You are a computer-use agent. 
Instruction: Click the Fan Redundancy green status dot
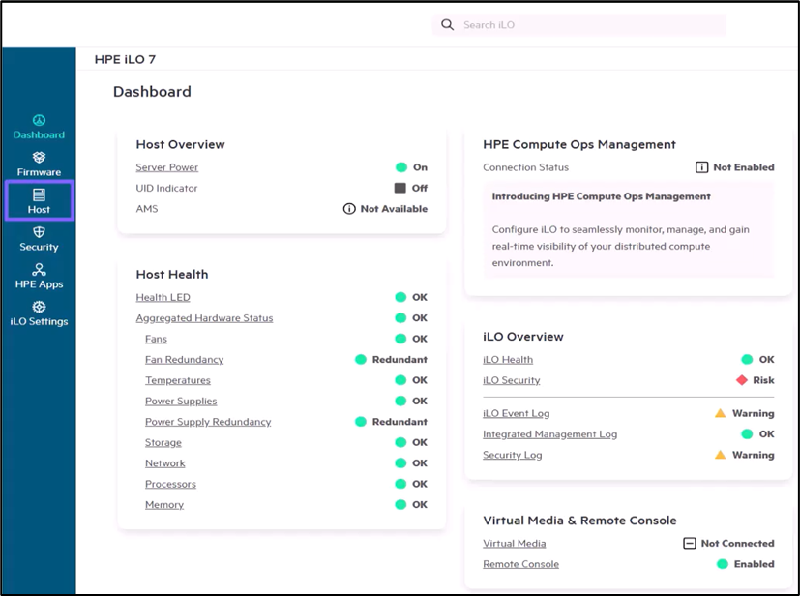pos(361,359)
